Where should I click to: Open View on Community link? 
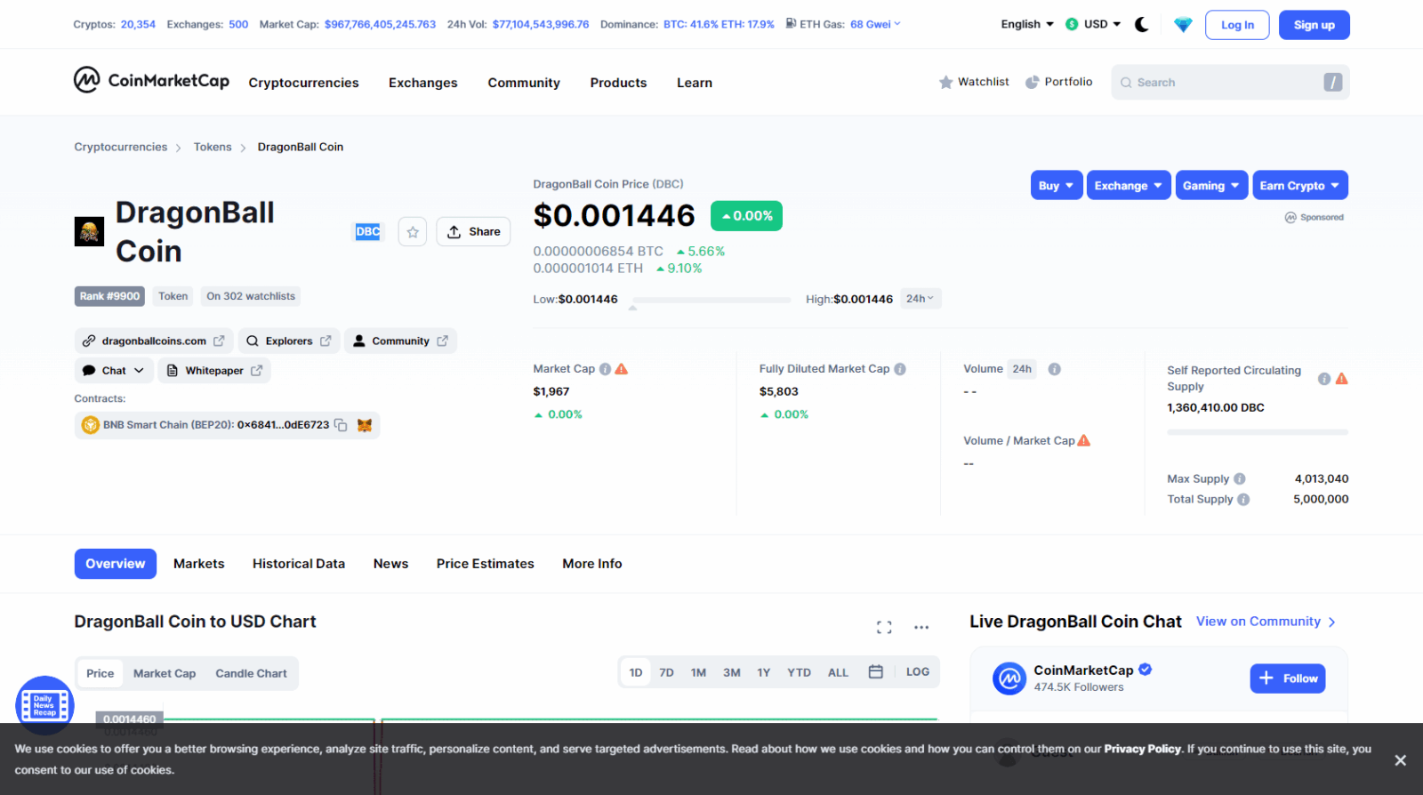1266,622
